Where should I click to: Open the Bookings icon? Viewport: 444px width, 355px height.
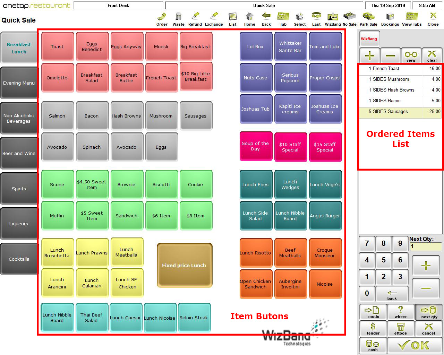coord(390,17)
